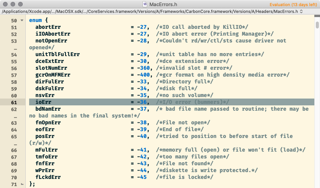Screen dimensions: 320x188
Task: Click the vertical scrollbar thumb
Action: coord(317,25)
